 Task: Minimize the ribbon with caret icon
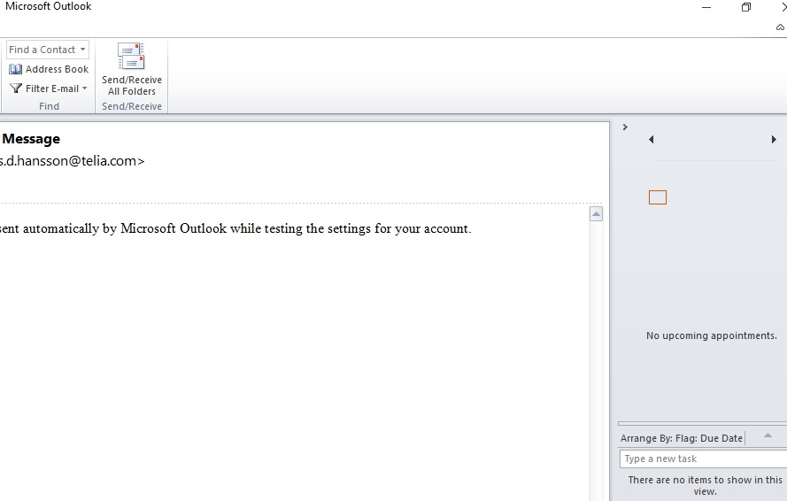coord(780,27)
